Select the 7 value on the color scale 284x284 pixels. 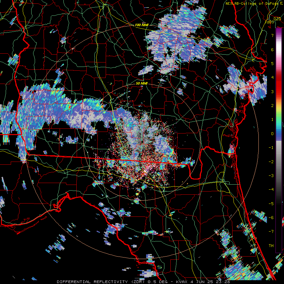[x=272, y=35]
